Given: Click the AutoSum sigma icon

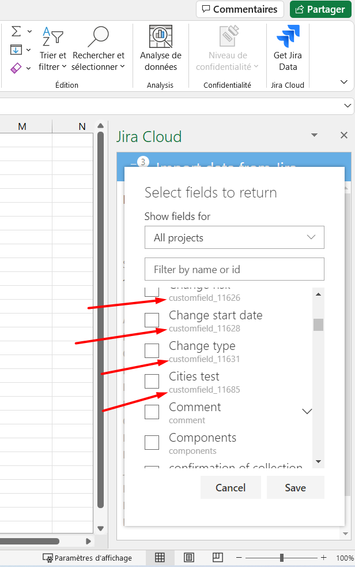Looking at the screenshot, I should 16,31.
